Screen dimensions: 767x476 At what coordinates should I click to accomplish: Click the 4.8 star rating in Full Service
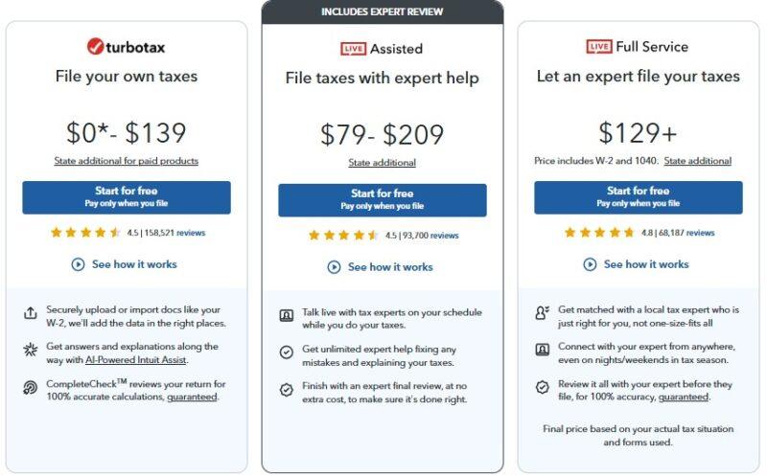click(598, 233)
